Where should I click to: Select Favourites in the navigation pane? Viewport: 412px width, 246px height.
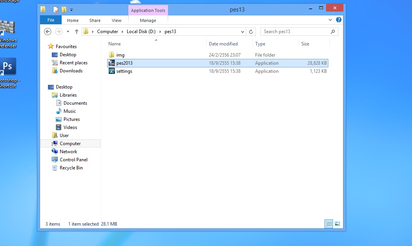click(x=66, y=47)
